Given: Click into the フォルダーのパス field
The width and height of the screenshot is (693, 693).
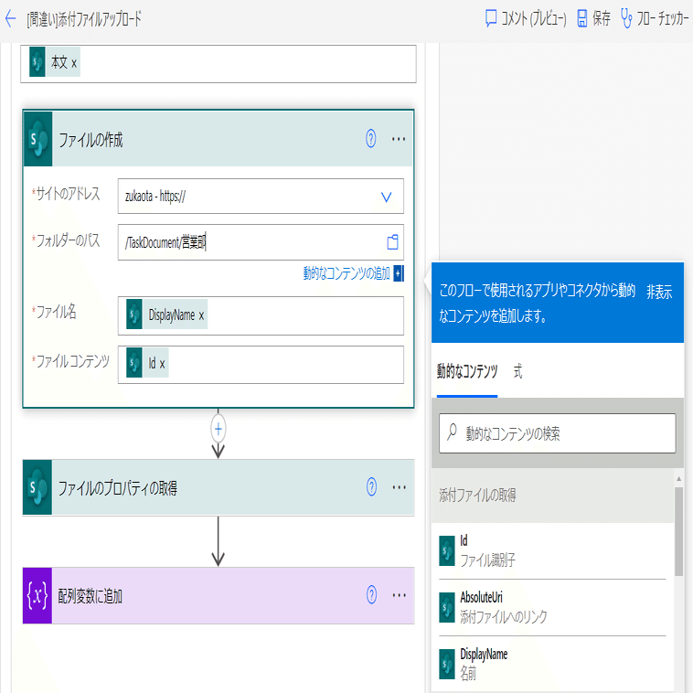Looking at the screenshot, I should pos(261,242).
